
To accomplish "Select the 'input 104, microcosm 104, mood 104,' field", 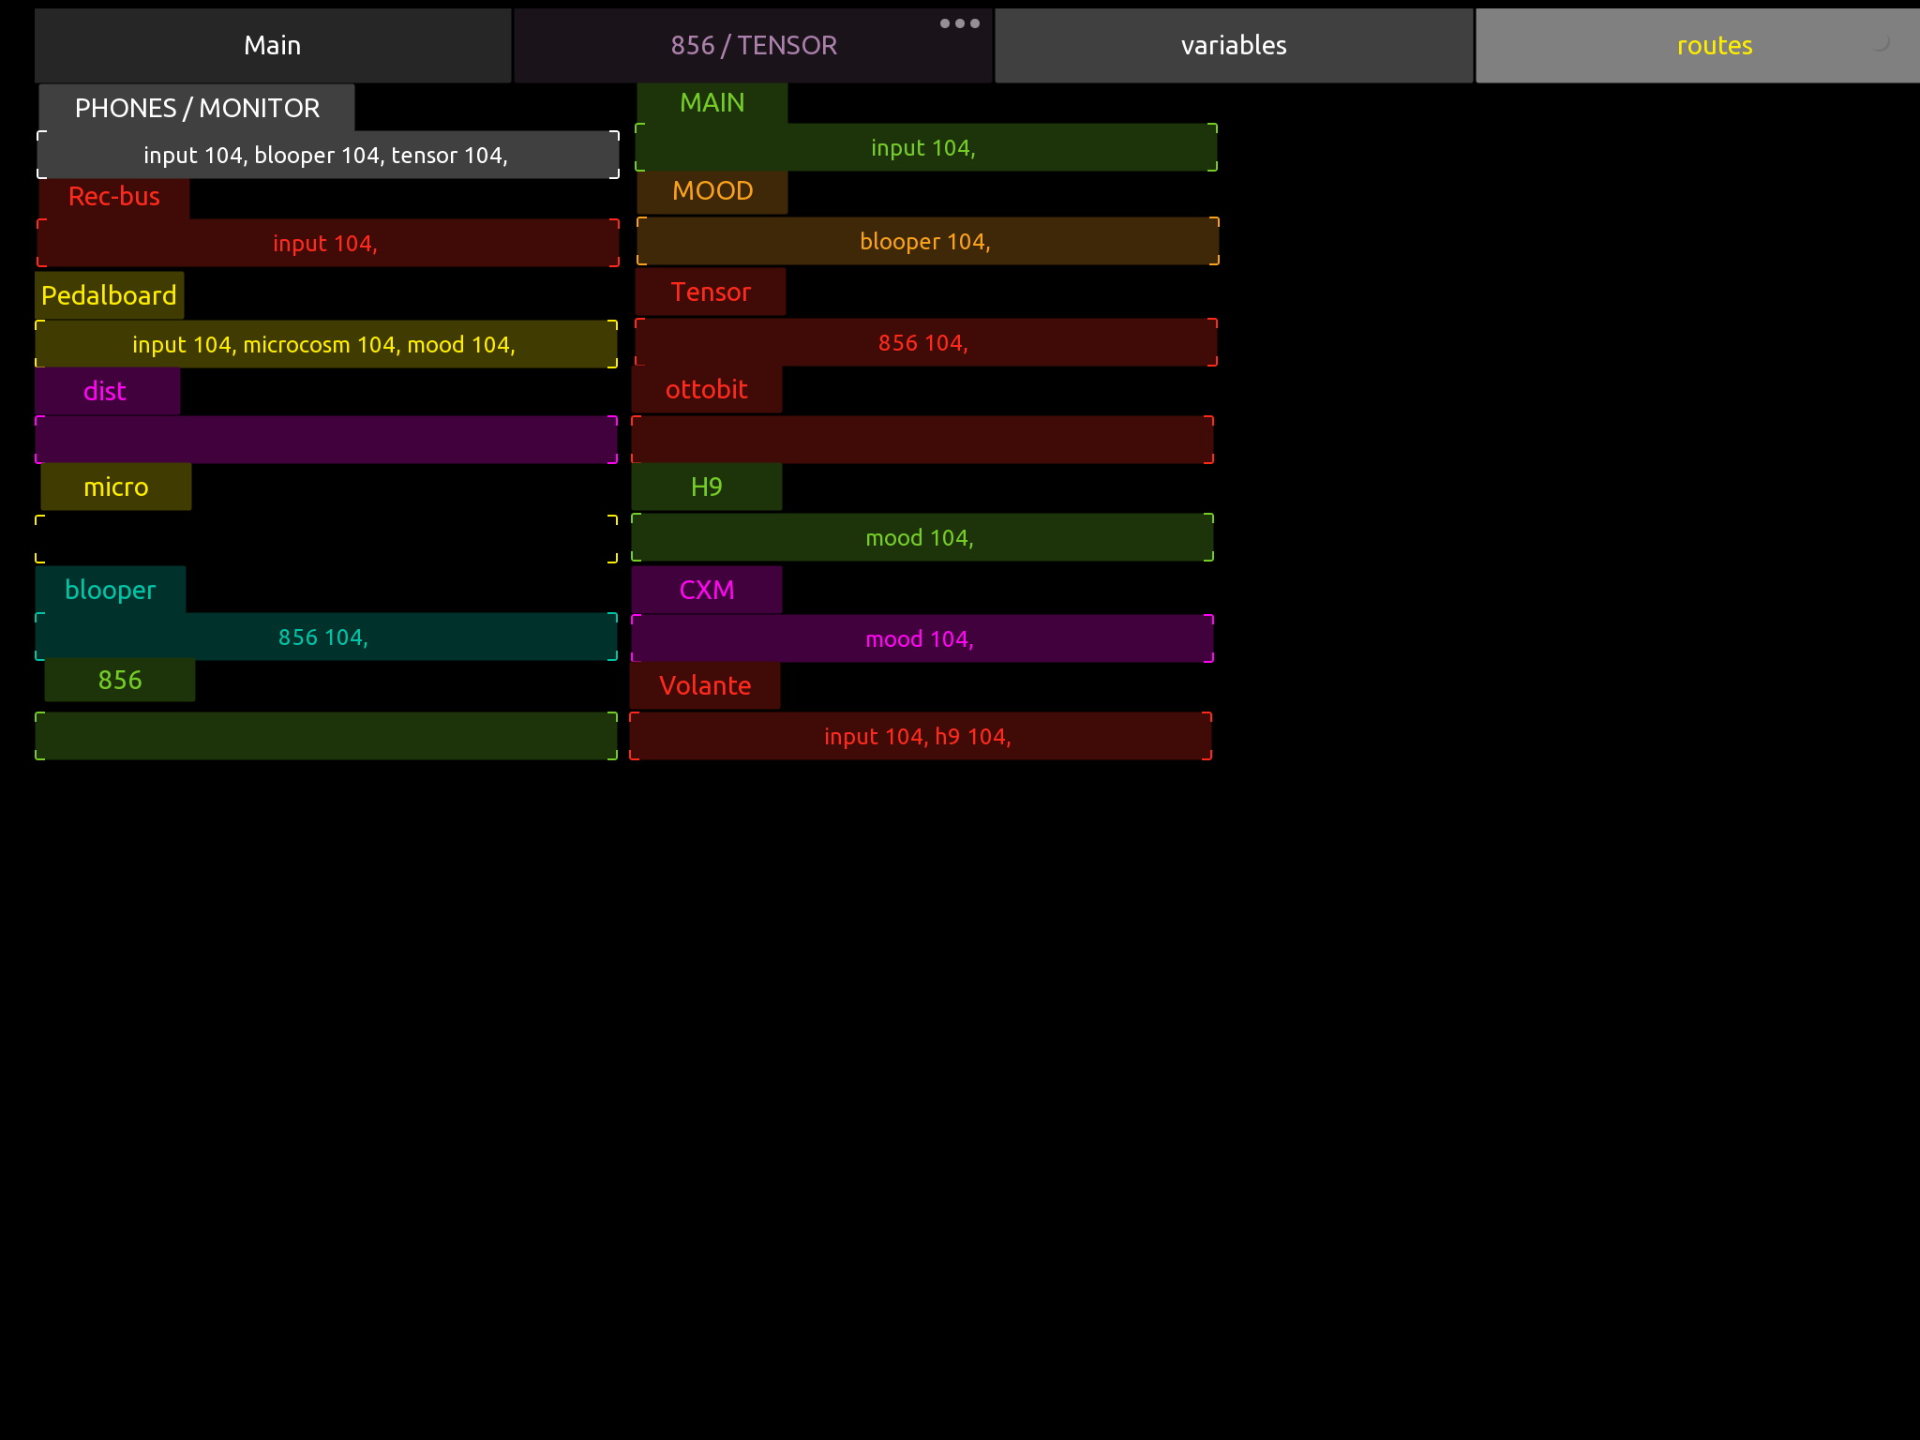I will (326, 344).
